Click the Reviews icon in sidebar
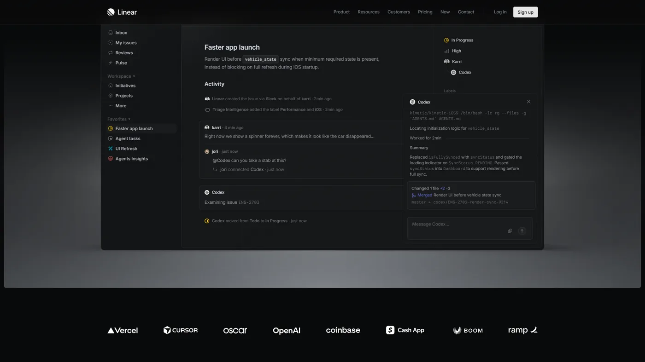 111,53
